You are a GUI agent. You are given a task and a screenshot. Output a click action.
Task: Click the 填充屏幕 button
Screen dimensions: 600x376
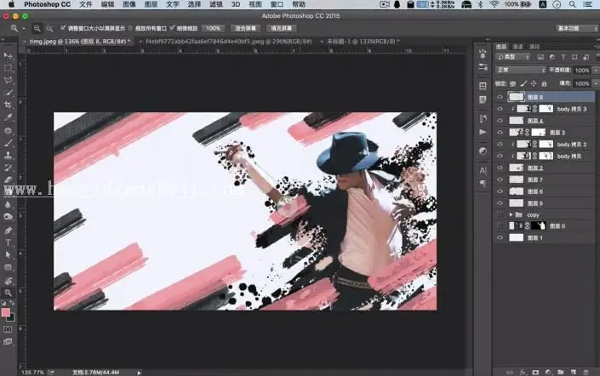281,28
